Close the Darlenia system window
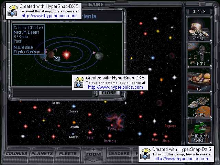 tap(109, 93)
